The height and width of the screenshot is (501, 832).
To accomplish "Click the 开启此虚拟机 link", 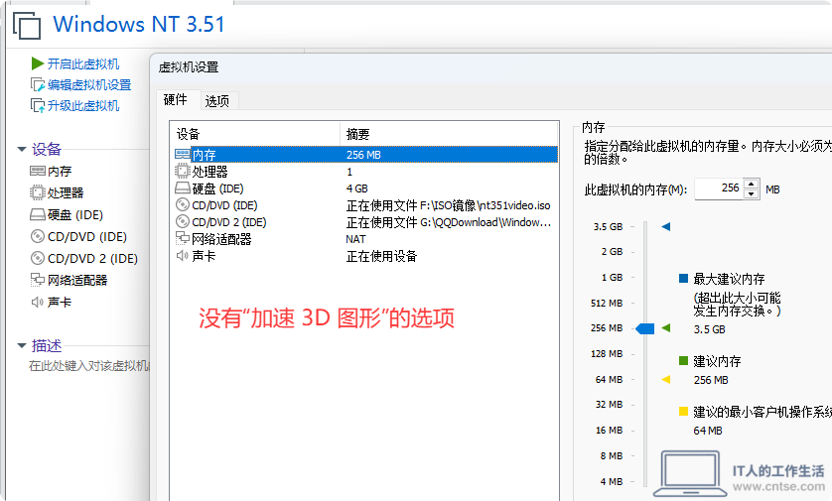I will (83, 64).
